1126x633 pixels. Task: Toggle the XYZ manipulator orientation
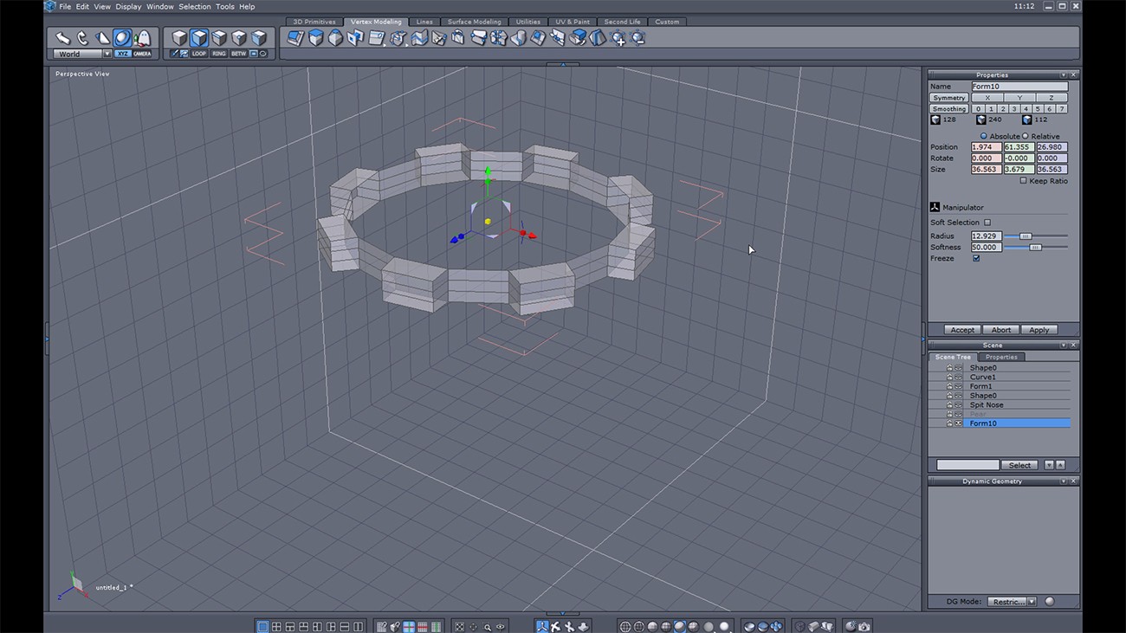pyautogui.click(x=123, y=54)
